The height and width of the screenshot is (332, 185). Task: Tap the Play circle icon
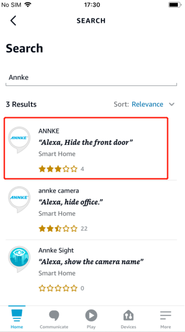[x=91, y=316]
